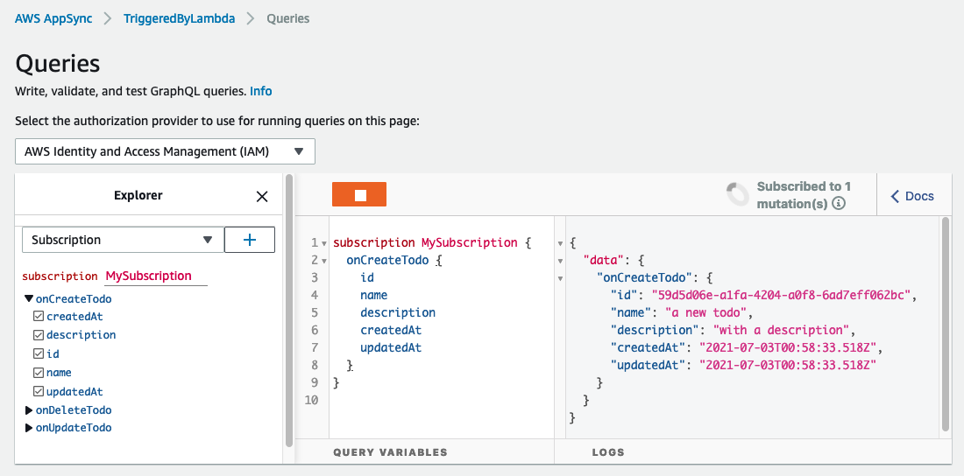Click the results pane vertical scrollbar
The width and height of the screenshot is (964, 476).
click(x=946, y=324)
